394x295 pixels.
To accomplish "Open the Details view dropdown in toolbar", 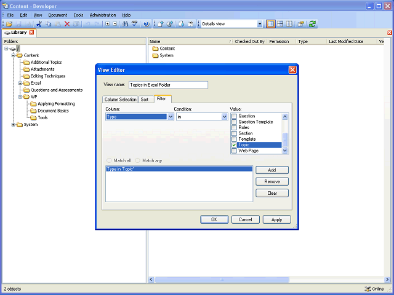I will coord(260,24).
